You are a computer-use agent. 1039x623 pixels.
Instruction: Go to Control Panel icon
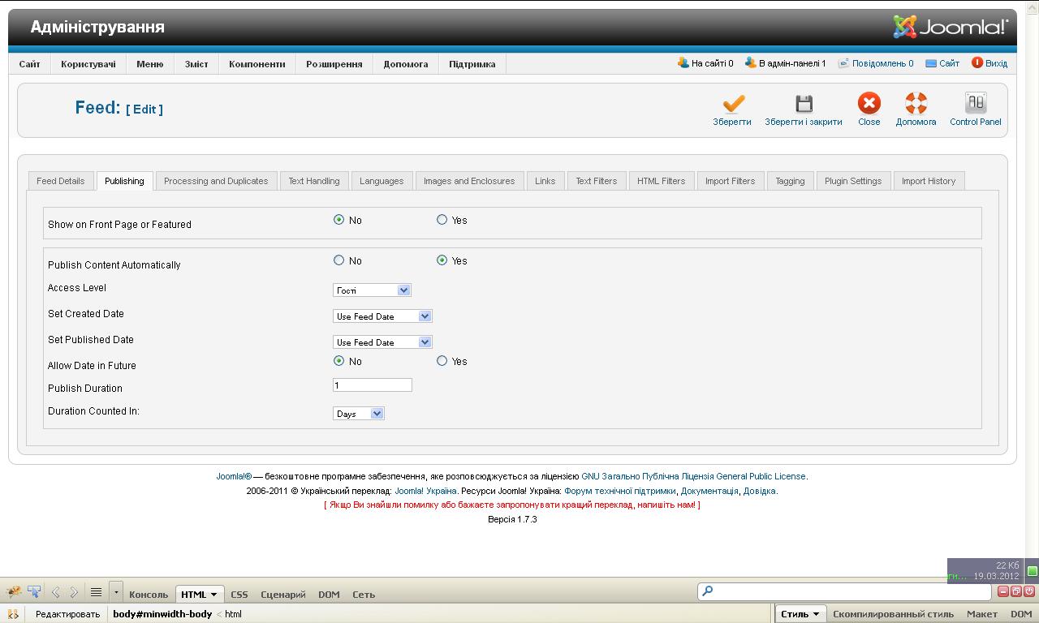pos(975,103)
